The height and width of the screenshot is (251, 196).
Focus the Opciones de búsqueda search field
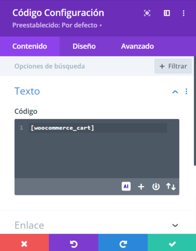[x=77, y=66]
